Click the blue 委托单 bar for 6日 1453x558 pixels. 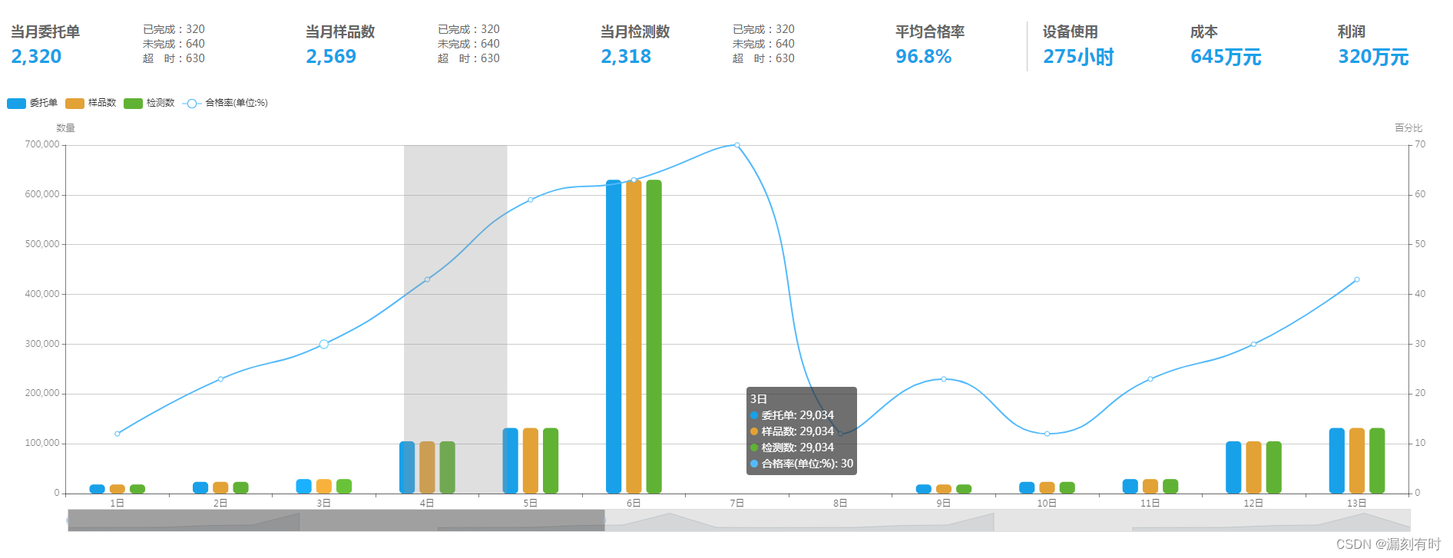[x=614, y=336]
